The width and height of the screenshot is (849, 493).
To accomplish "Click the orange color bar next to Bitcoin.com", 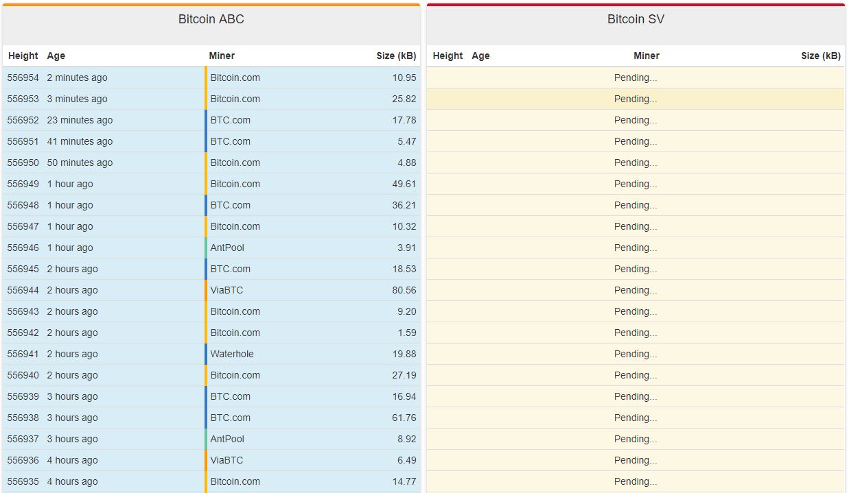I will click(205, 77).
